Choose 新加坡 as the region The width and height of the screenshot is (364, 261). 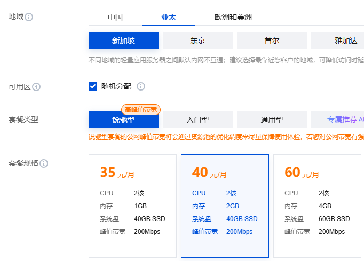[123, 40]
